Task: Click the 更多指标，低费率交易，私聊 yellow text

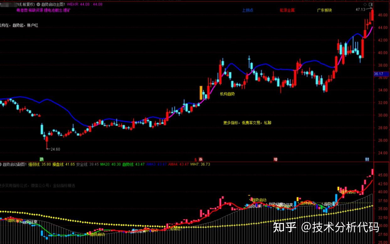Action: (x=247, y=123)
